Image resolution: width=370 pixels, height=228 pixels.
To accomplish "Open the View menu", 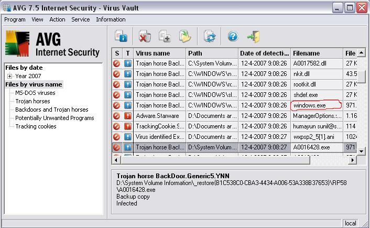I will coord(37,19).
